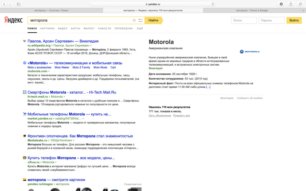Click the cifrus.ru result favicon
Screen dimensions: 306x191
click(x=24, y=158)
